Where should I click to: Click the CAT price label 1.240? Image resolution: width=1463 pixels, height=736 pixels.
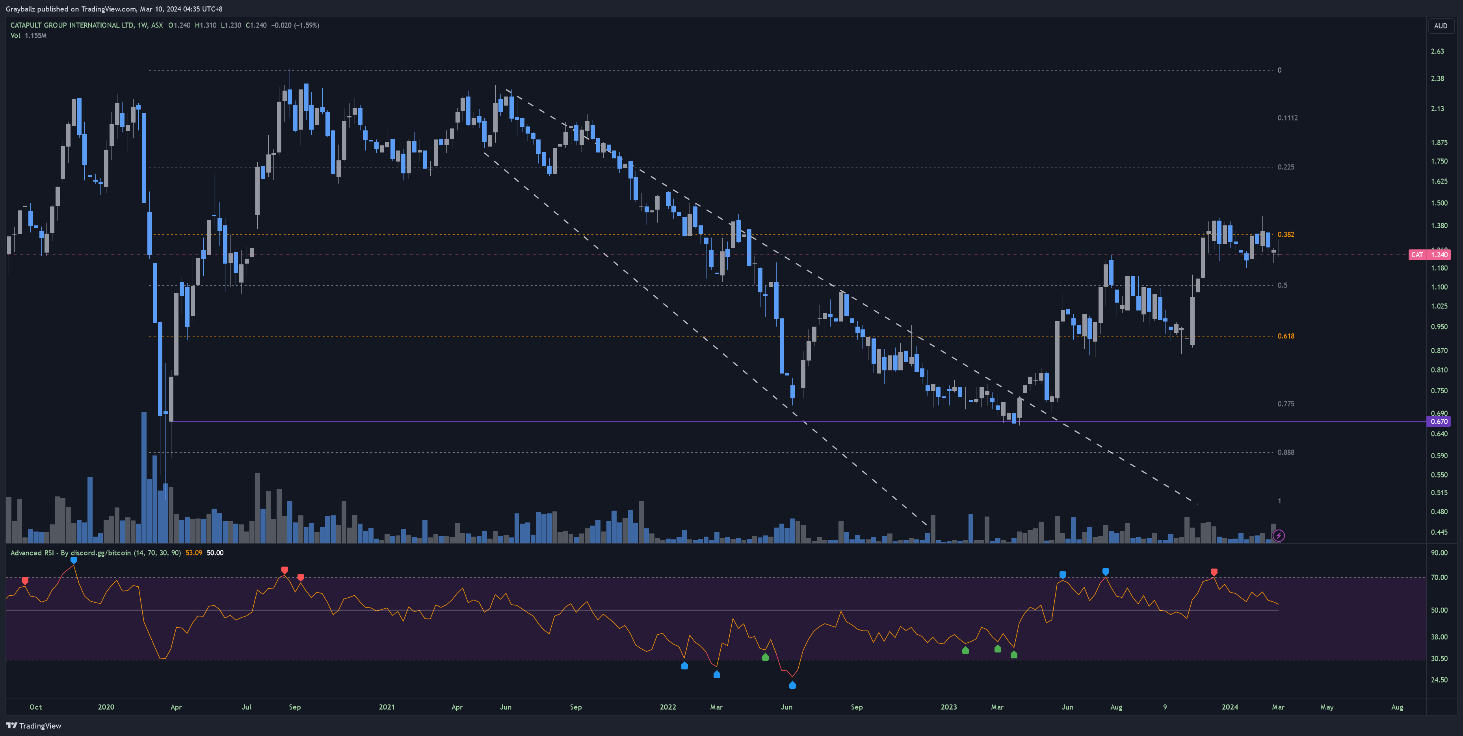[x=1429, y=255]
